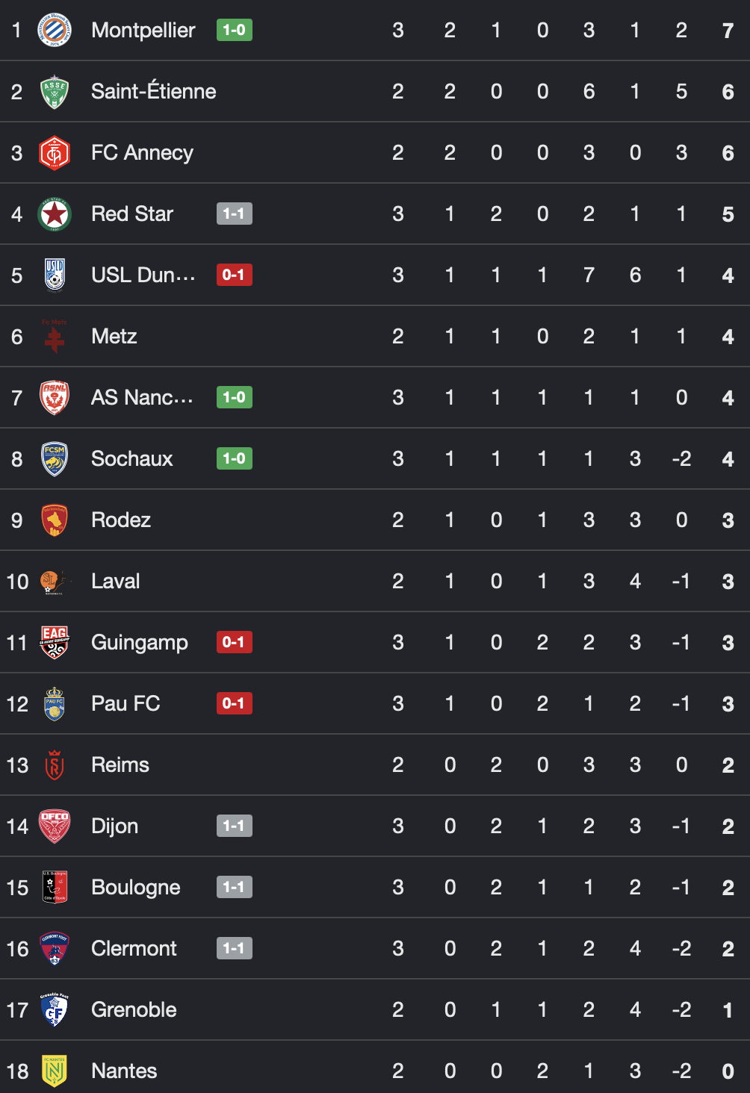Select the Grenoble GF crest
This screenshot has height=1093, width=750.
click(55, 1010)
